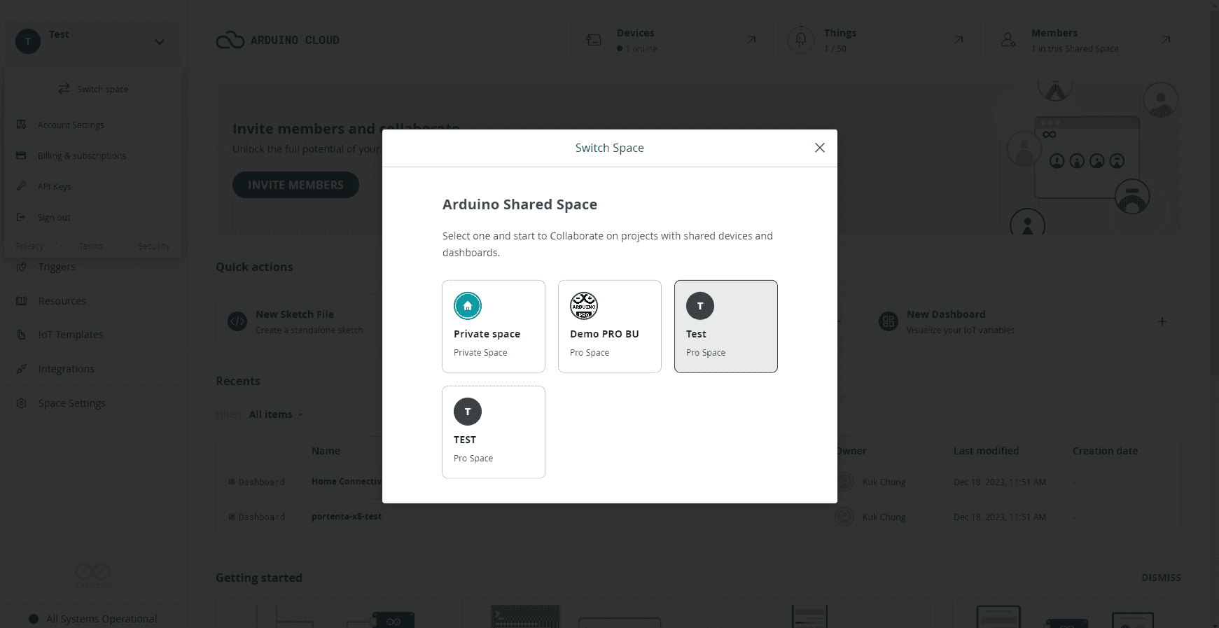The width and height of the screenshot is (1219, 628).
Task: Open Things arrow link in header
Action: 959,40
